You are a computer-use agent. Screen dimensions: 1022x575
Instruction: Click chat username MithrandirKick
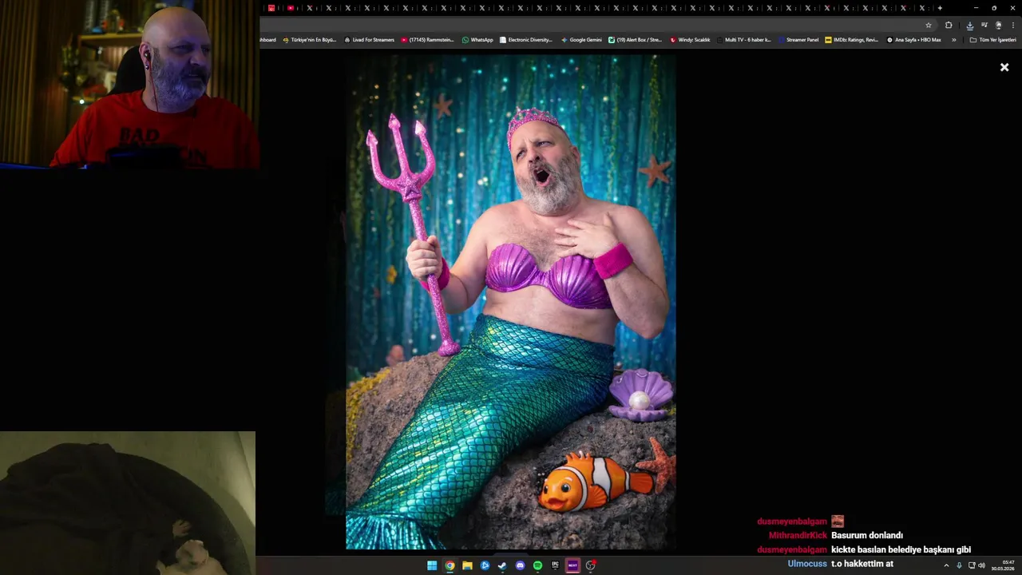(x=798, y=536)
